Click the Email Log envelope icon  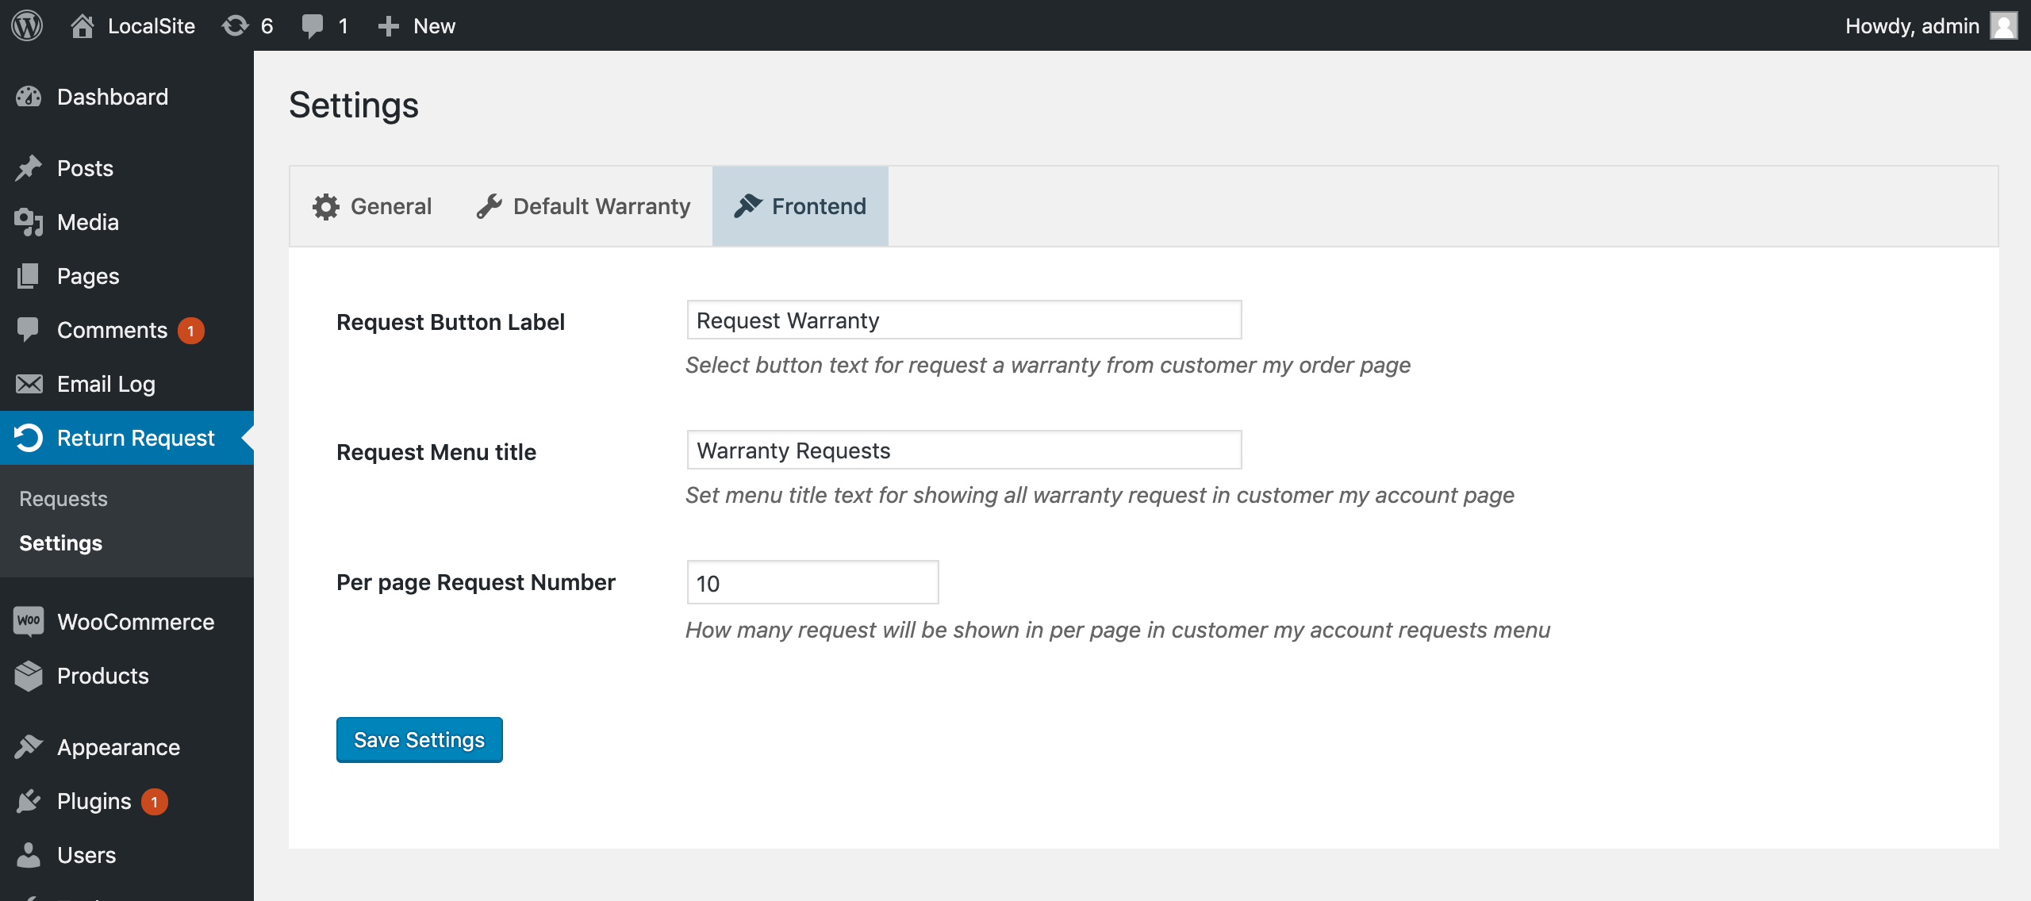(29, 384)
